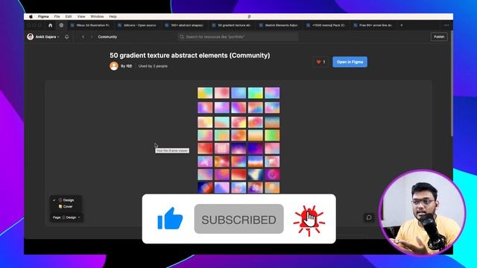
Task: Open the Community globe icon
Action: coord(61,25)
